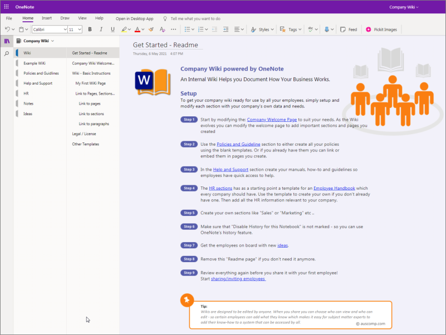
Task: Select the Home tab
Action: [x=28, y=18]
